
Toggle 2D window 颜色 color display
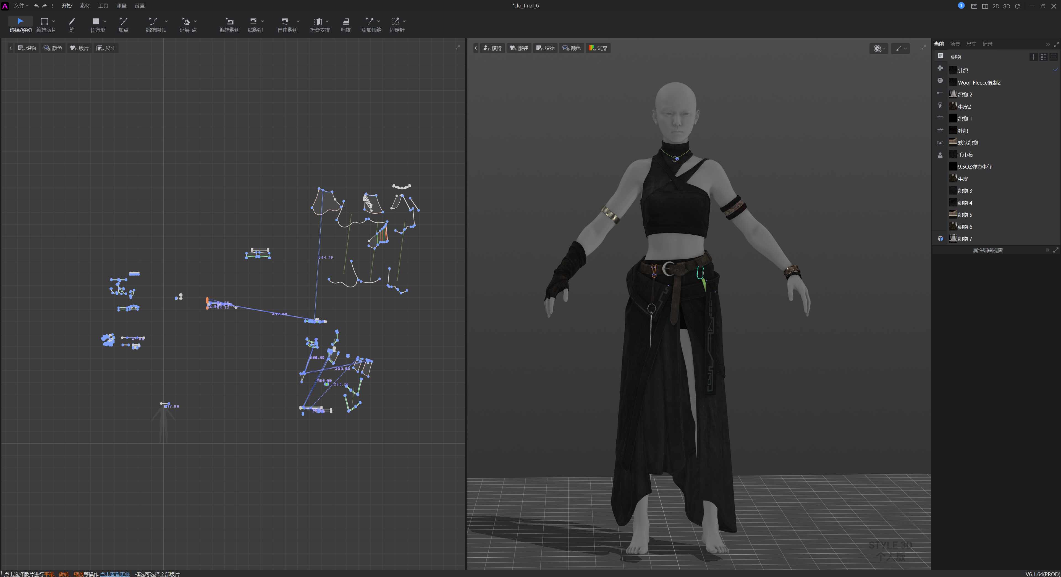tap(53, 48)
